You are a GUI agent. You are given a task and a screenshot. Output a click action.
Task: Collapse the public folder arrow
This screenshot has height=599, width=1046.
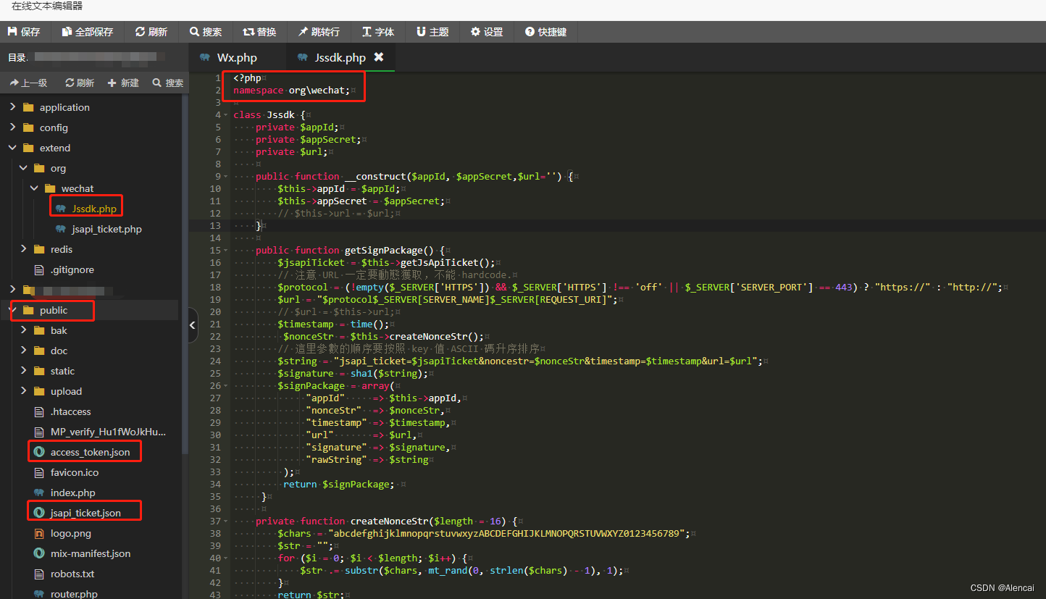(12, 310)
